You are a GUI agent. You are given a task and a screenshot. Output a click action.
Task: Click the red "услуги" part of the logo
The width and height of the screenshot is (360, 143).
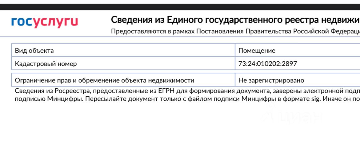click(x=55, y=22)
